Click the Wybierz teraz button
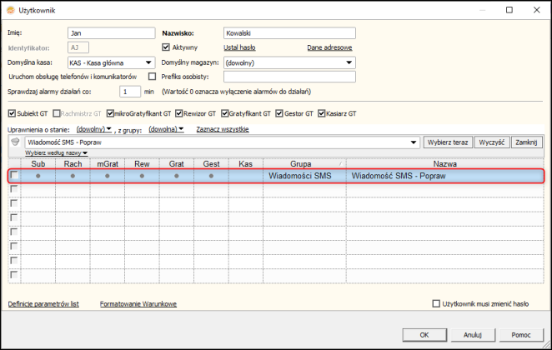Viewport: 552px width, 350px height. [x=448, y=142]
